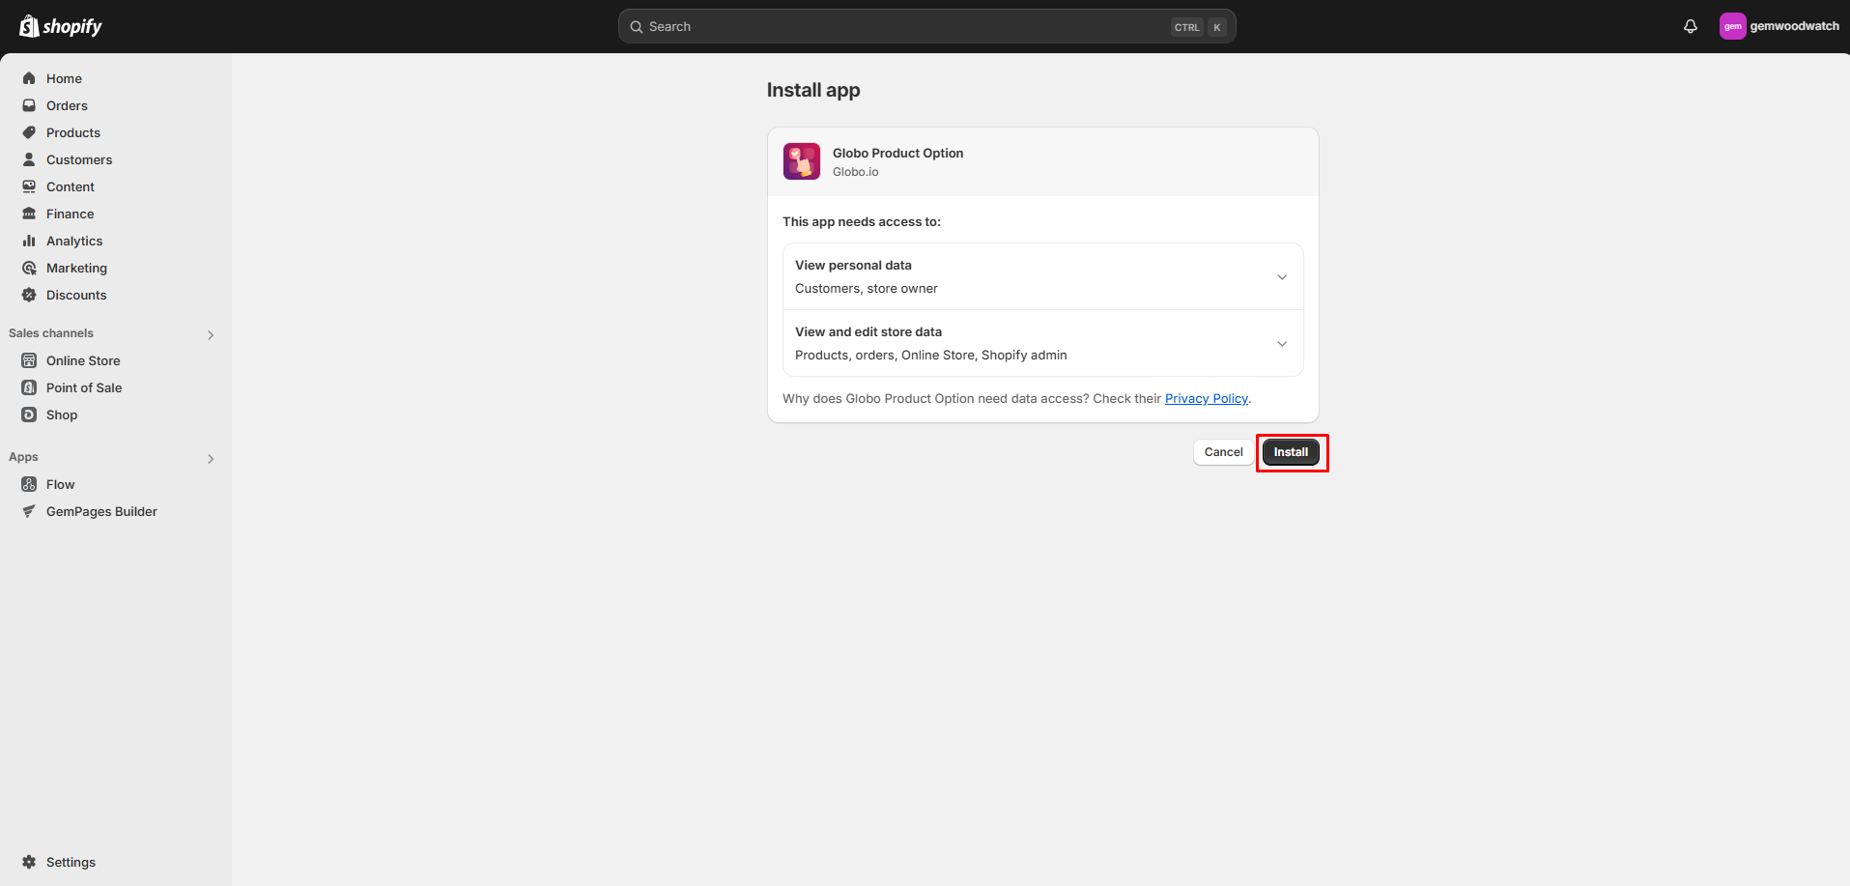Click the Install button
The width and height of the screenshot is (1850, 886).
tap(1291, 451)
